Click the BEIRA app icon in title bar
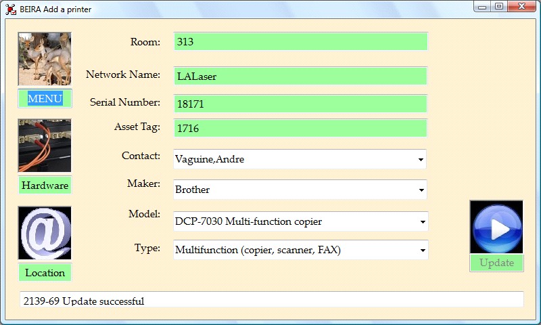 [11, 9]
